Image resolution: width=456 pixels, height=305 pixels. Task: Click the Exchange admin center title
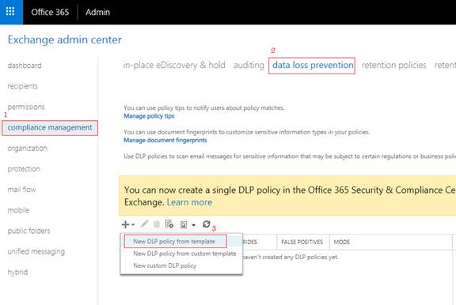pyautogui.click(x=65, y=40)
